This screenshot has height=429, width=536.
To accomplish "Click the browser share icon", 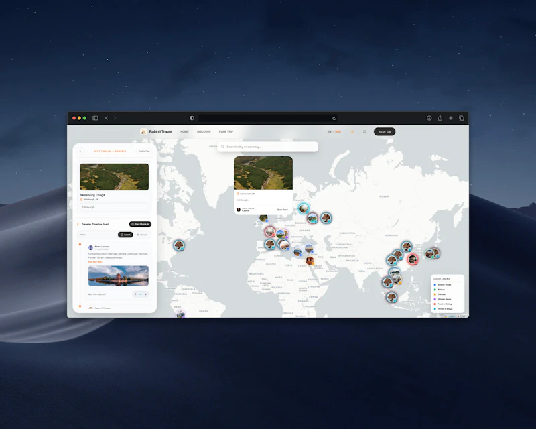I will [x=440, y=118].
